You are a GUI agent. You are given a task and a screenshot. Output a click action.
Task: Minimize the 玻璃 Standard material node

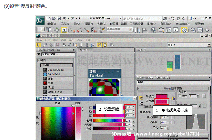pos(118,72)
